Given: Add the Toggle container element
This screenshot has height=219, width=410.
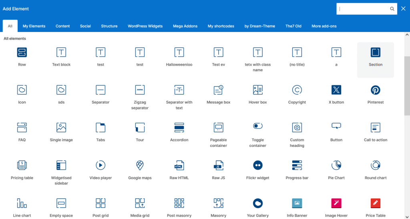Looking at the screenshot, I should coord(257,135).
